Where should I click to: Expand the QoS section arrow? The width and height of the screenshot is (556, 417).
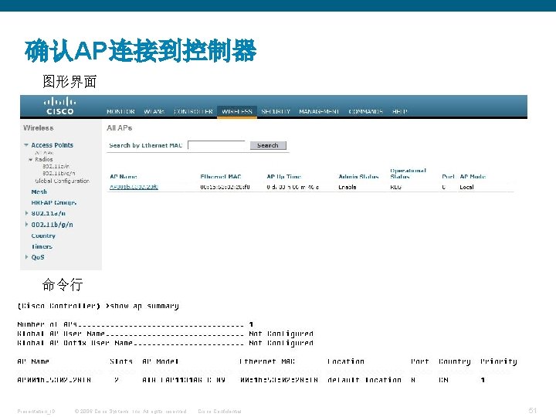[x=26, y=257]
